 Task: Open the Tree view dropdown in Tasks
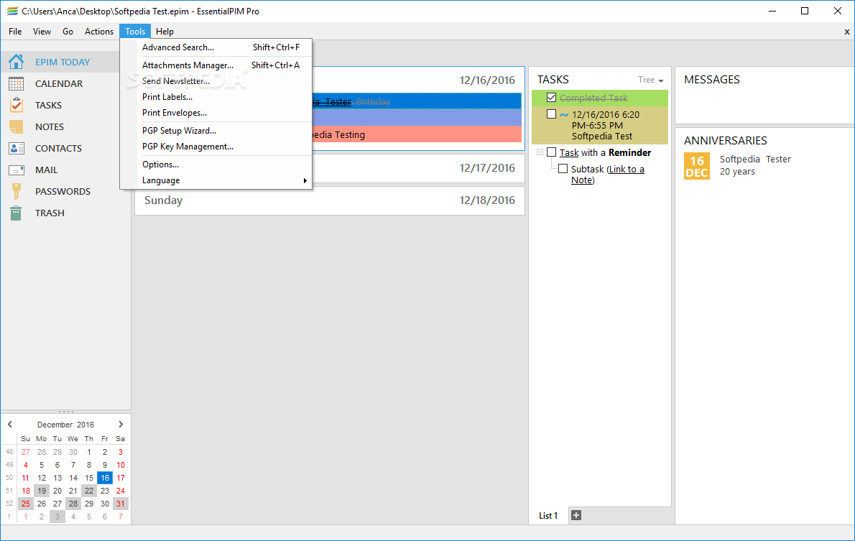pos(650,80)
